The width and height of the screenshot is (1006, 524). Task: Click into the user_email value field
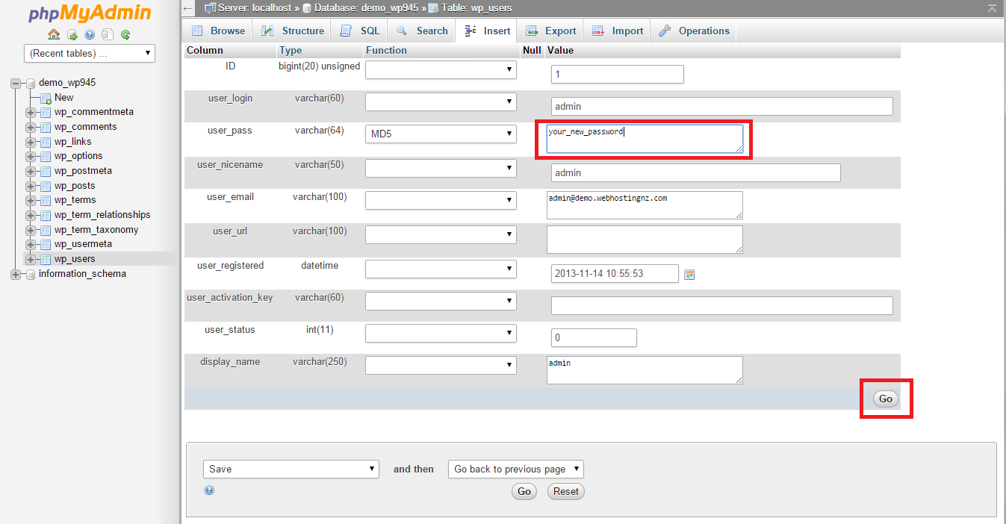click(645, 205)
